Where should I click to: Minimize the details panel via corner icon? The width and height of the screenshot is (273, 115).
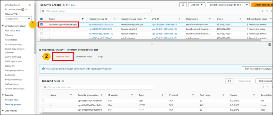(x=270, y=44)
